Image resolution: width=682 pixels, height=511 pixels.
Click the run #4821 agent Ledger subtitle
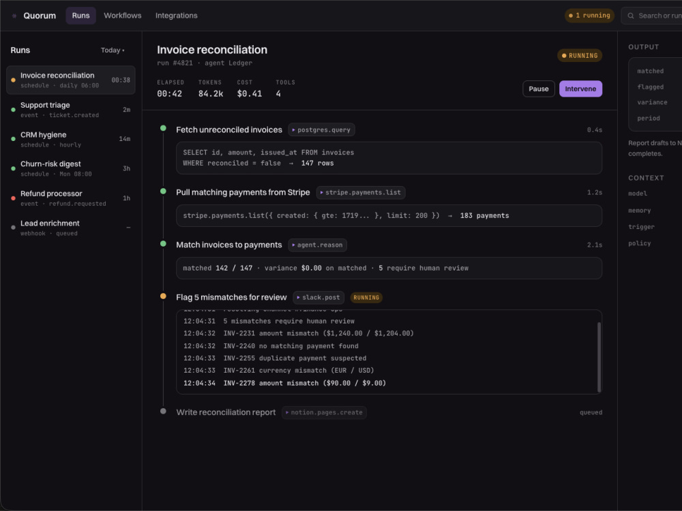point(205,63)
